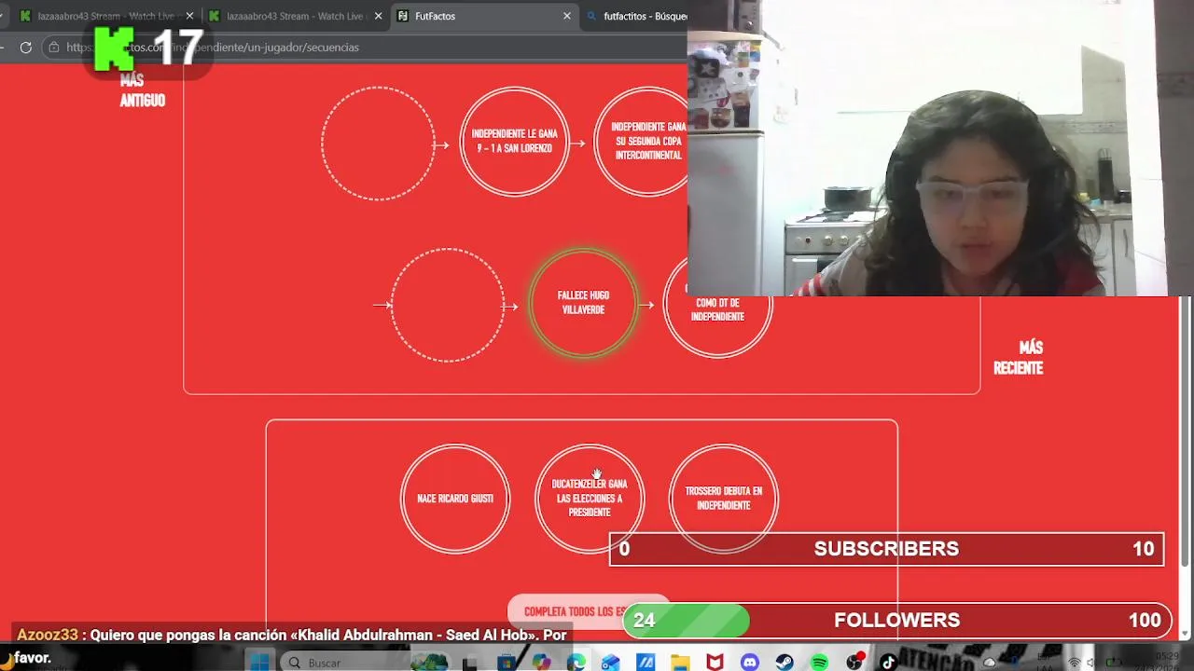Open Discord from the taskbar
Viewport: 1194px width, 671px height.
(750, 663)
